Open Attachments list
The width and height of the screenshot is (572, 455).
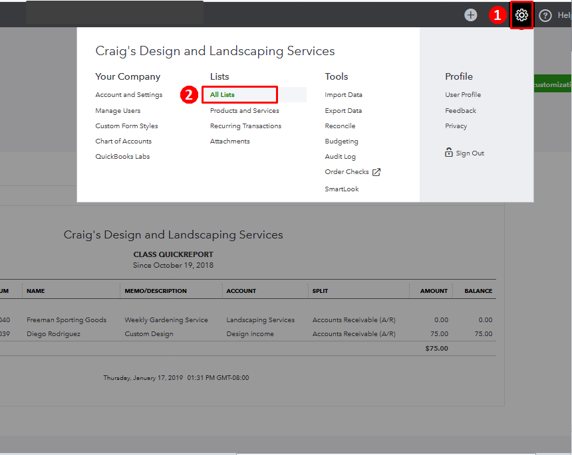point(230,141)
